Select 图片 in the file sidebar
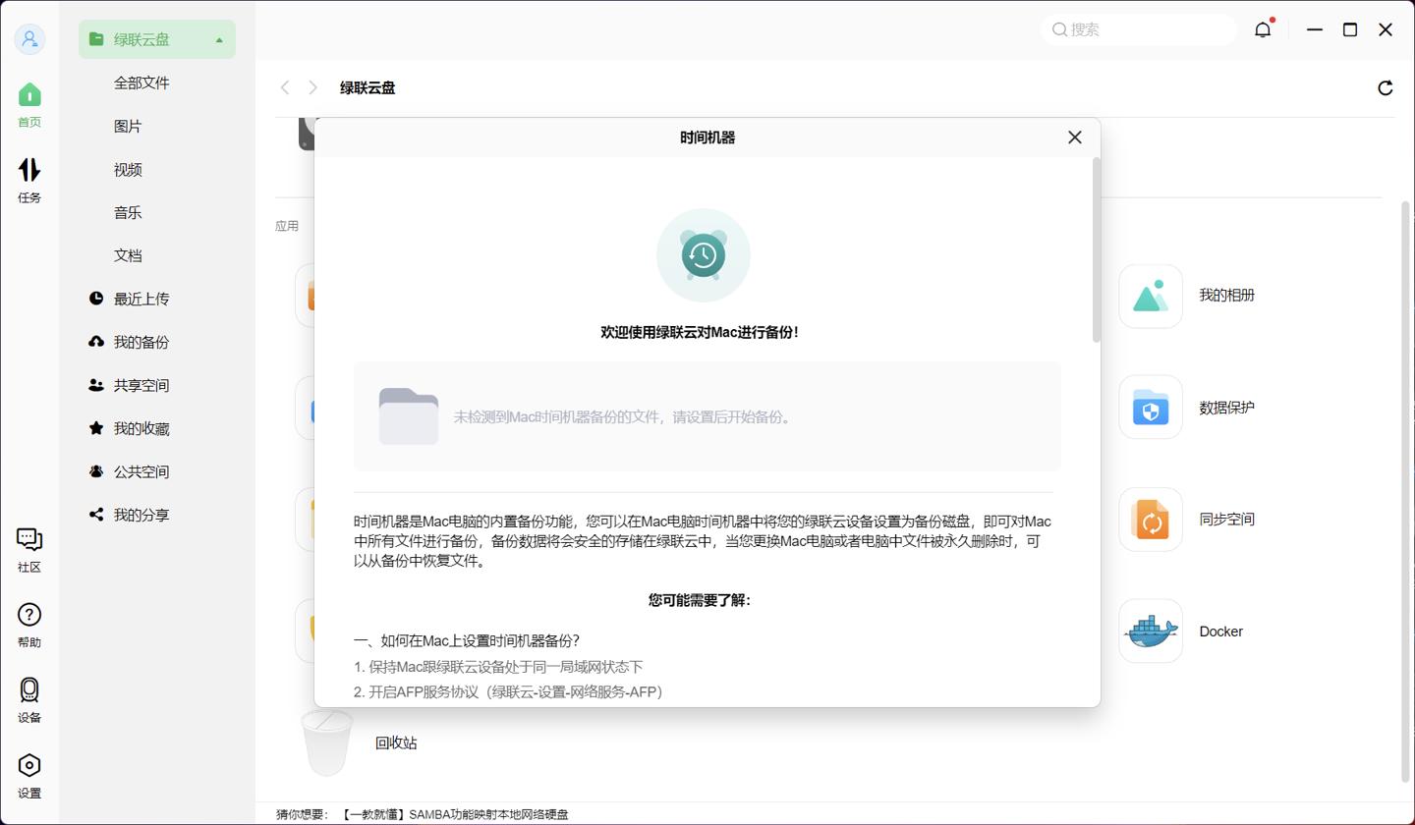The image size is (1415, 825). 128,126
